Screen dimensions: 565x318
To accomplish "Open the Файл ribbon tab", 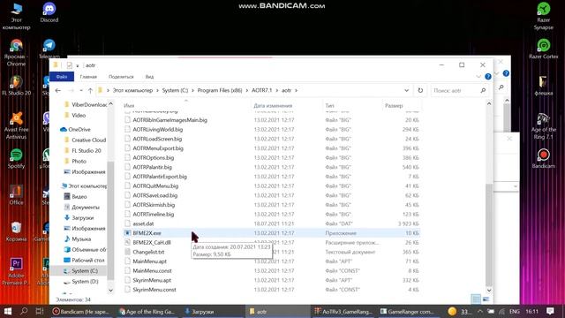I will (62, 77).
